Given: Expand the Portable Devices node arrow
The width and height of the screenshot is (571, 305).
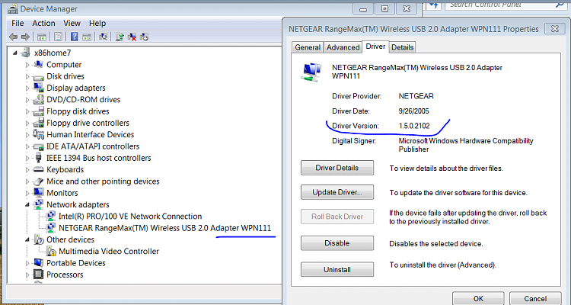Looking at the screenshot, I should [27, 263].
